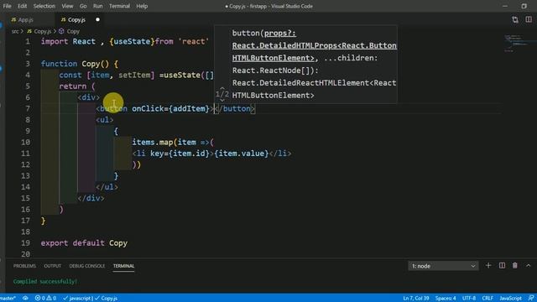Click the 'javascript | Copy.js' status item
Image resolution: width=537 pixels, height=302 pixels.
tap(91, 299)
